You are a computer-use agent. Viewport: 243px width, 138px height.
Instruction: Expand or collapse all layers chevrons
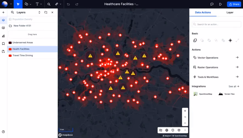coord(39,12)
